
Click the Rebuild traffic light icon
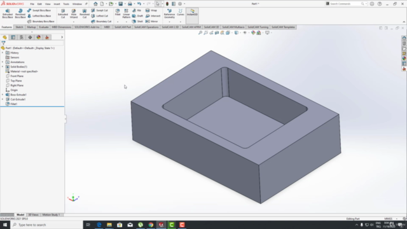coord(167,4)
